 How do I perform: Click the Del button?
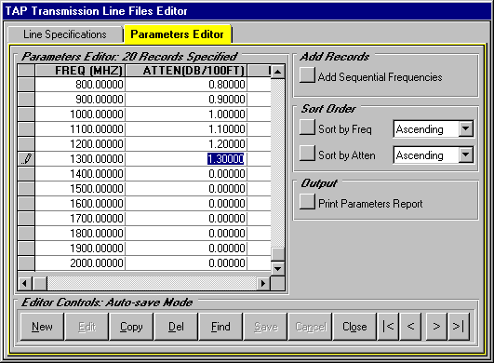176,326
